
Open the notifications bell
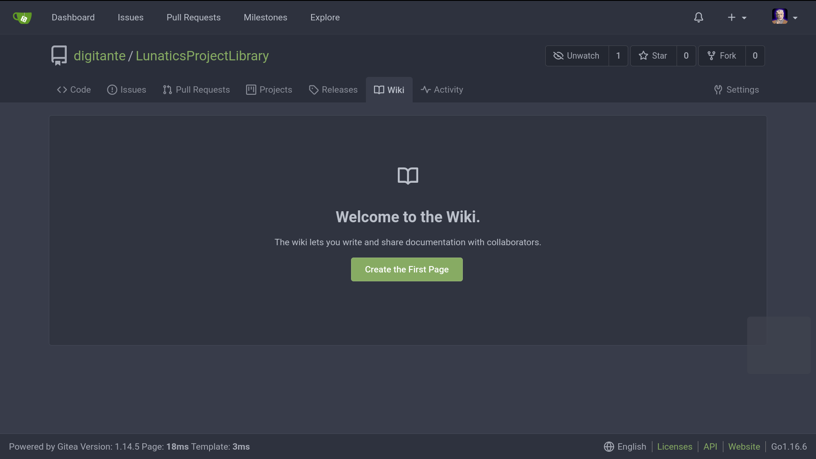(699, 17)
